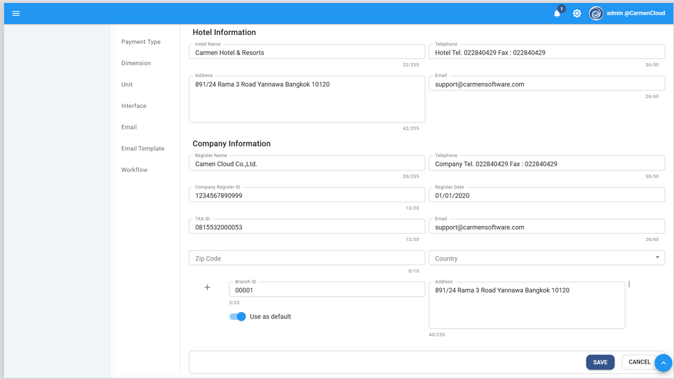Add a new branch with plus icon

coord(207,288)
